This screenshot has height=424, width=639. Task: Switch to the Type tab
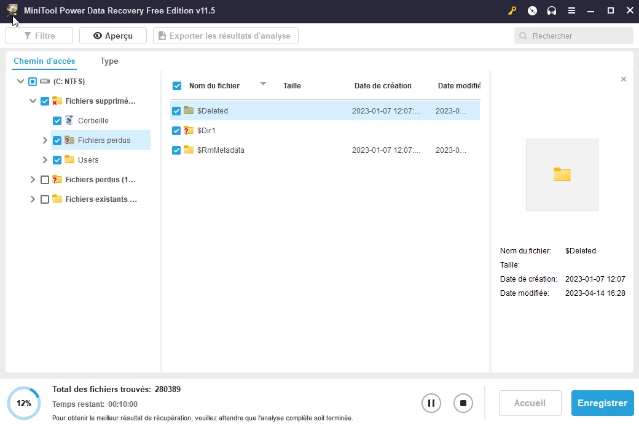pos(109,61)
